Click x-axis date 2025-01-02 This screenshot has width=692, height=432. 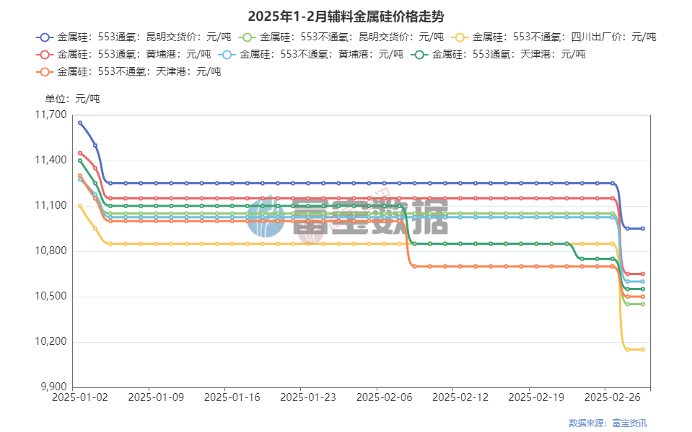coord(80,397)
